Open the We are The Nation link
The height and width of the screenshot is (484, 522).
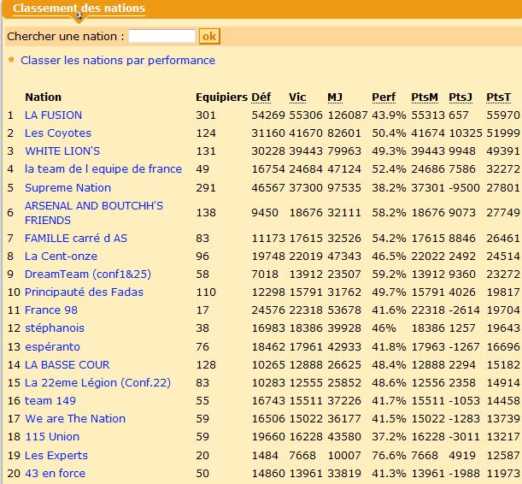pos(75,419)
